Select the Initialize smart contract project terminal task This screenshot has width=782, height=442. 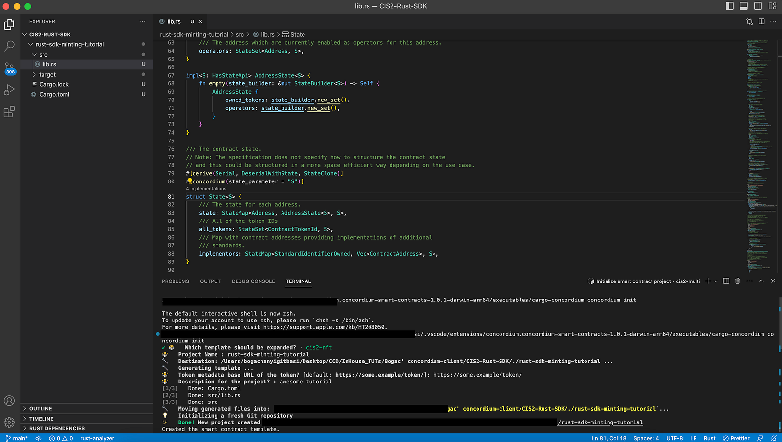tap(644, 281)
